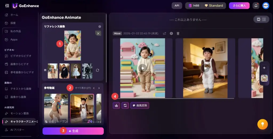Click the Move tag
The width and height of the screenshot is (273, 139).
[117, 33]
